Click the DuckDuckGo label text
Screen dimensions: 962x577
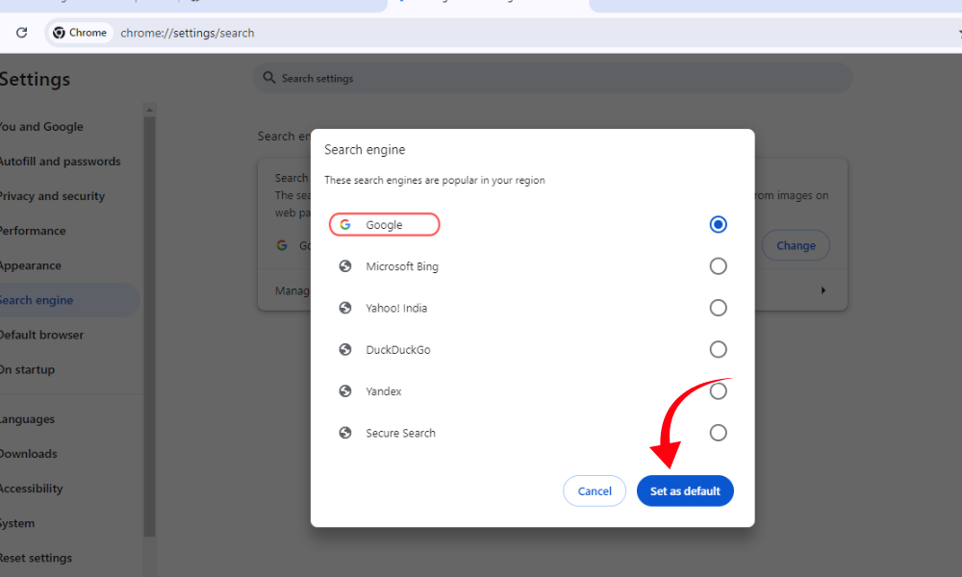point(398,350)
